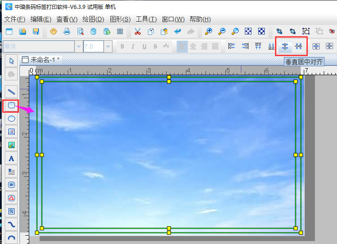Viewport: 337px width, 244px height.
Task: Open the 帮助(H) menu
Action: click(200, 19)
